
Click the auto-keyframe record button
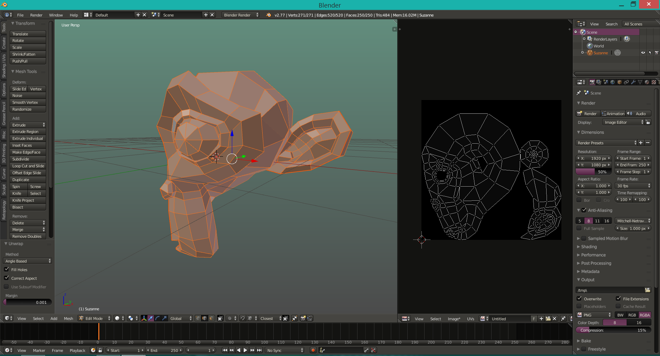point(313,350)
